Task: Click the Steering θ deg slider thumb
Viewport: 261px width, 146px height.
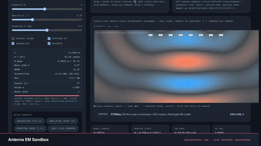Action: coord(47,30)
